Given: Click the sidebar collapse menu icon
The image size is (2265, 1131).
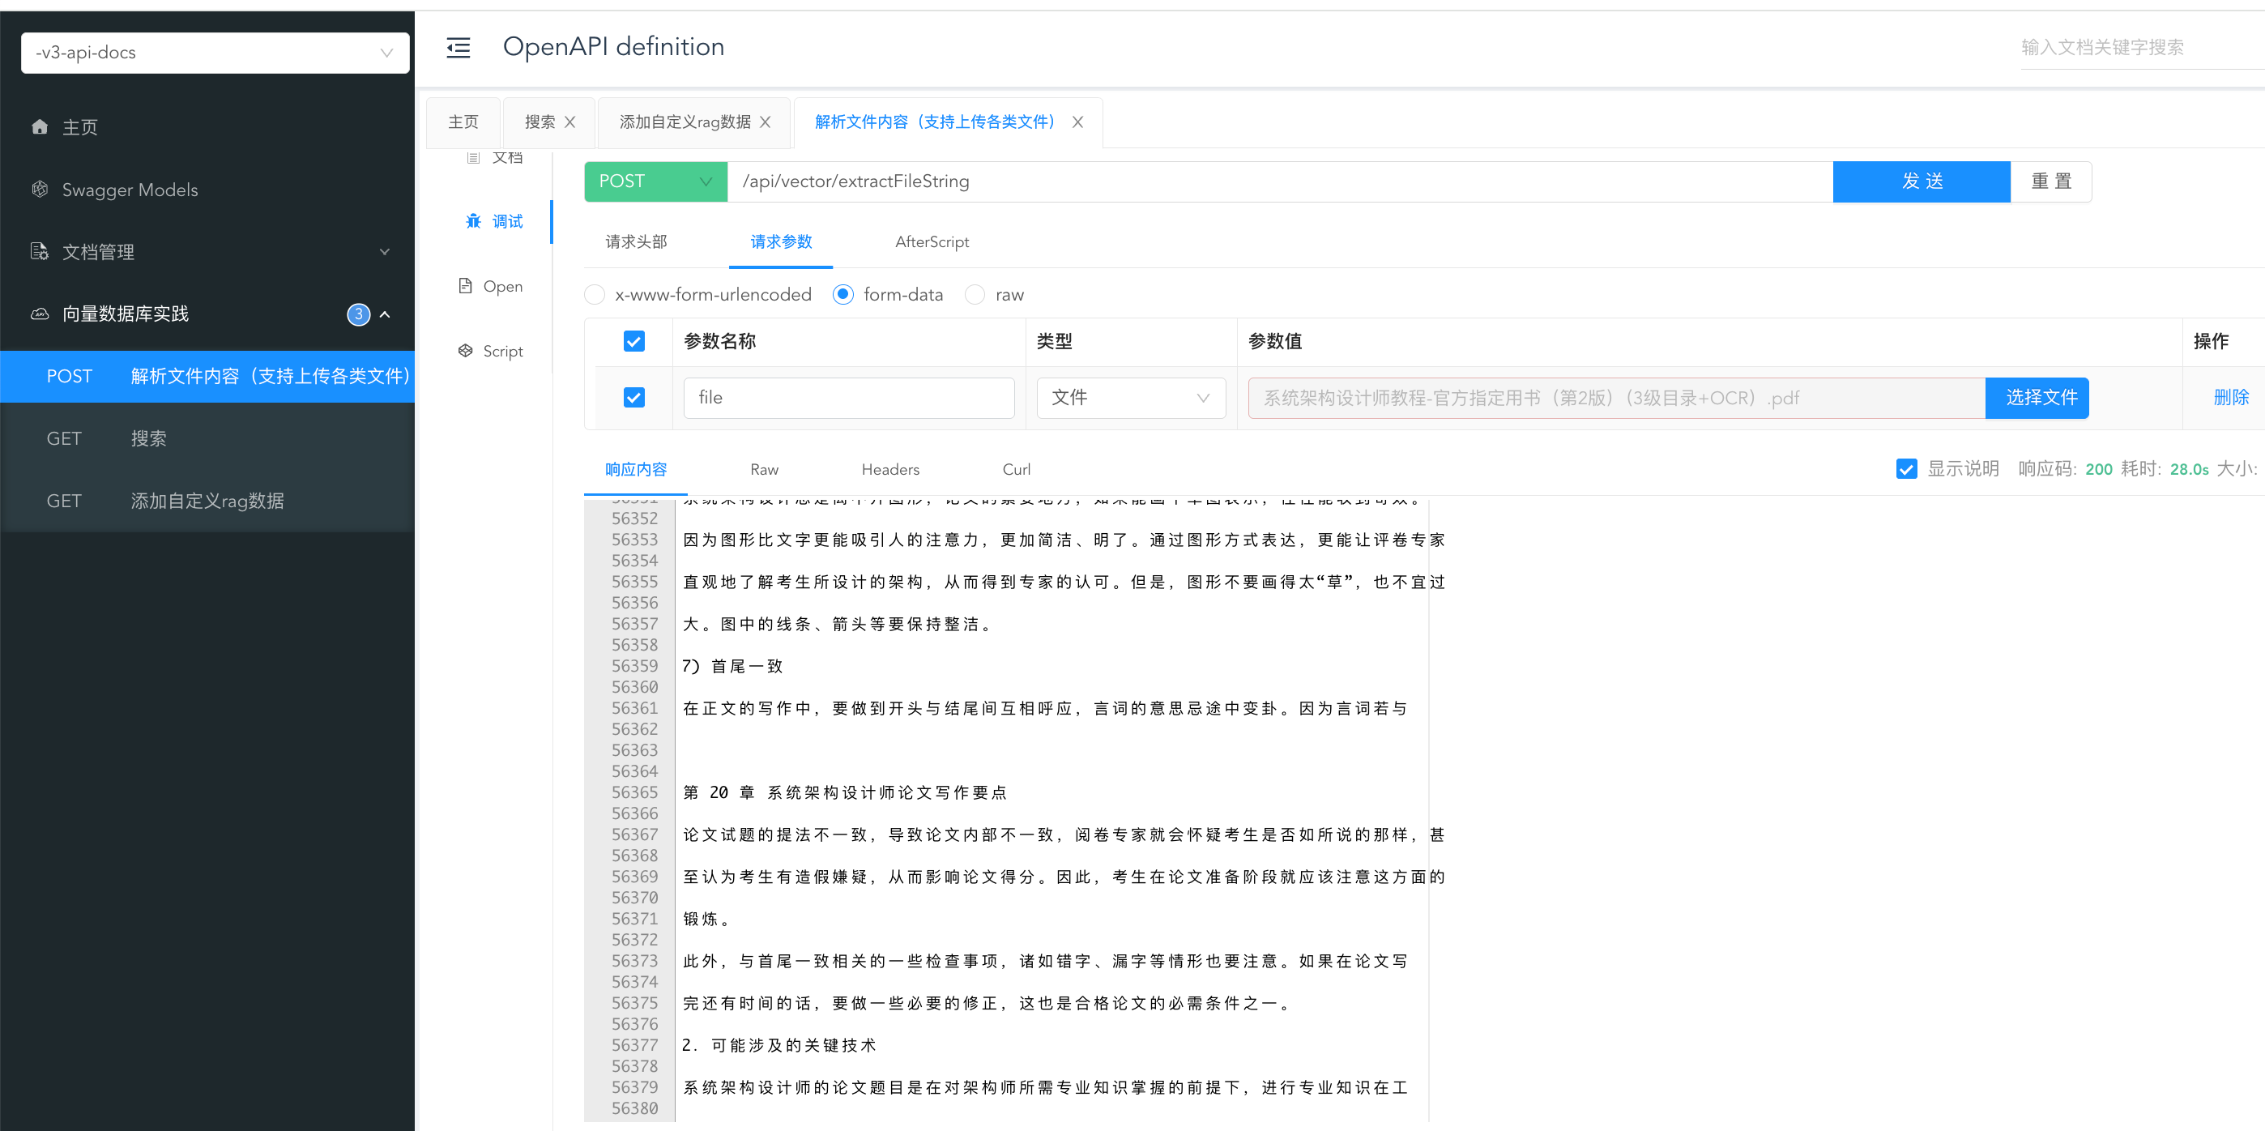Looking at the screenshot, I should click(458, 48).
